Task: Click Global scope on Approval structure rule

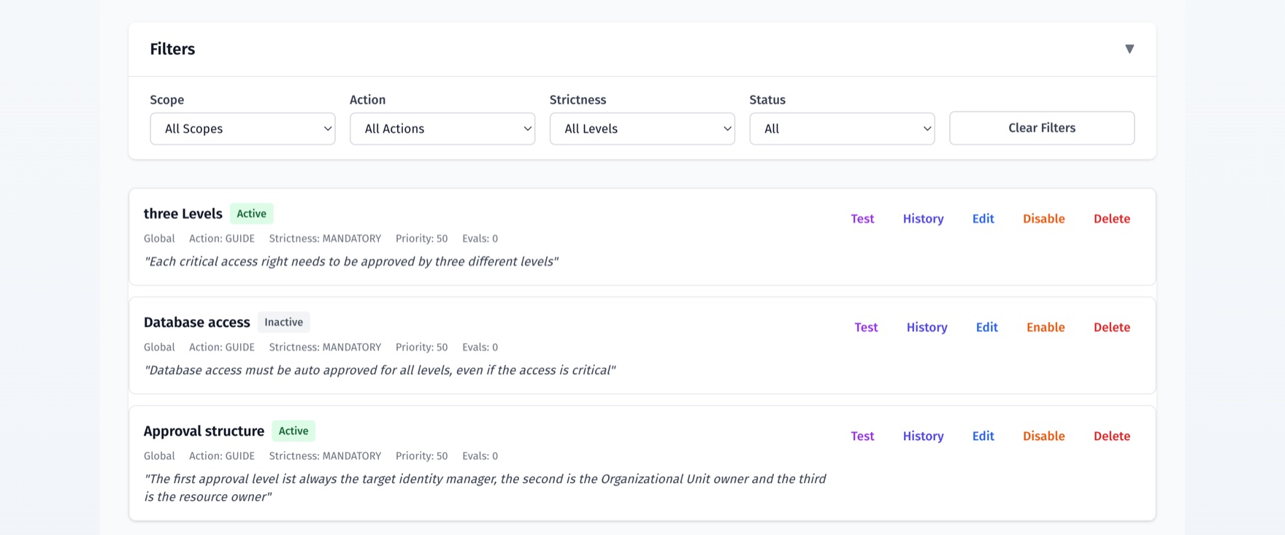Action: 159,455
